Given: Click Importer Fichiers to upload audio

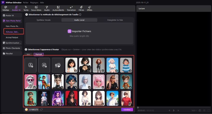Looking at the screenshot, I should 79,31.
